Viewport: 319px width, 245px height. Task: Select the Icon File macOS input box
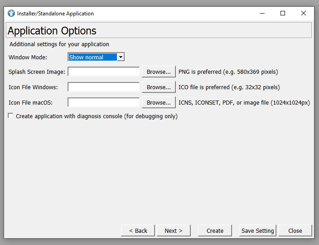point(104,103)
